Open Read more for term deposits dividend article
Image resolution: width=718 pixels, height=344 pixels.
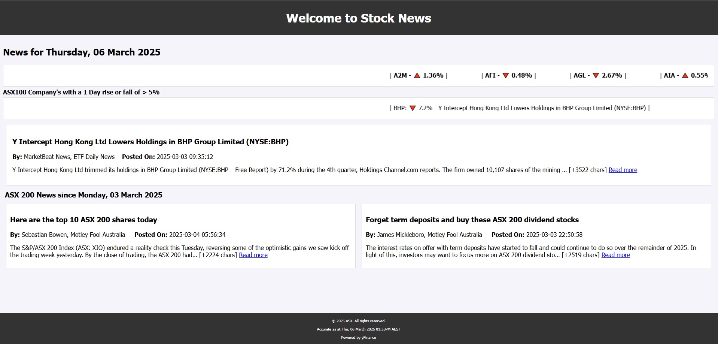coord(615,255)
